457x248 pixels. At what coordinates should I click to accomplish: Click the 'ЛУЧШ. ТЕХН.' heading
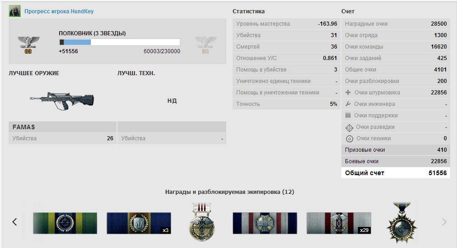pyautogui.click(x=136, y=73)
